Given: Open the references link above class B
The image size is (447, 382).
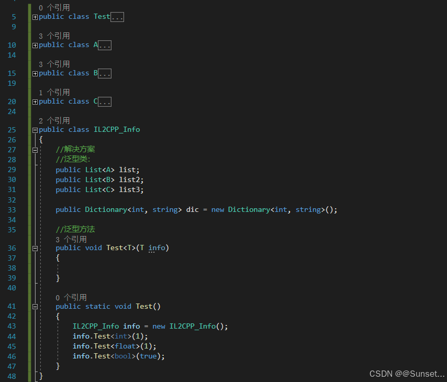Looking at the screenshot, I should [x=54, y=64].
